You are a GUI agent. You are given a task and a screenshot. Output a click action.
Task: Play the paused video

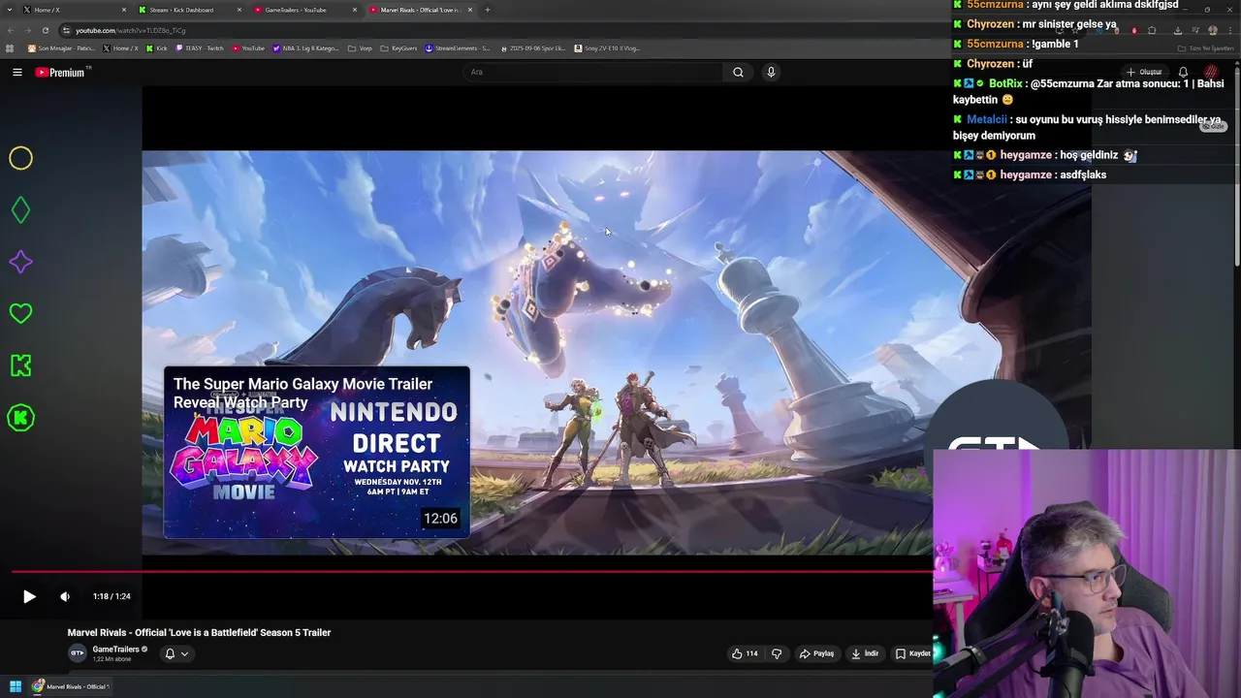point(29,596)
